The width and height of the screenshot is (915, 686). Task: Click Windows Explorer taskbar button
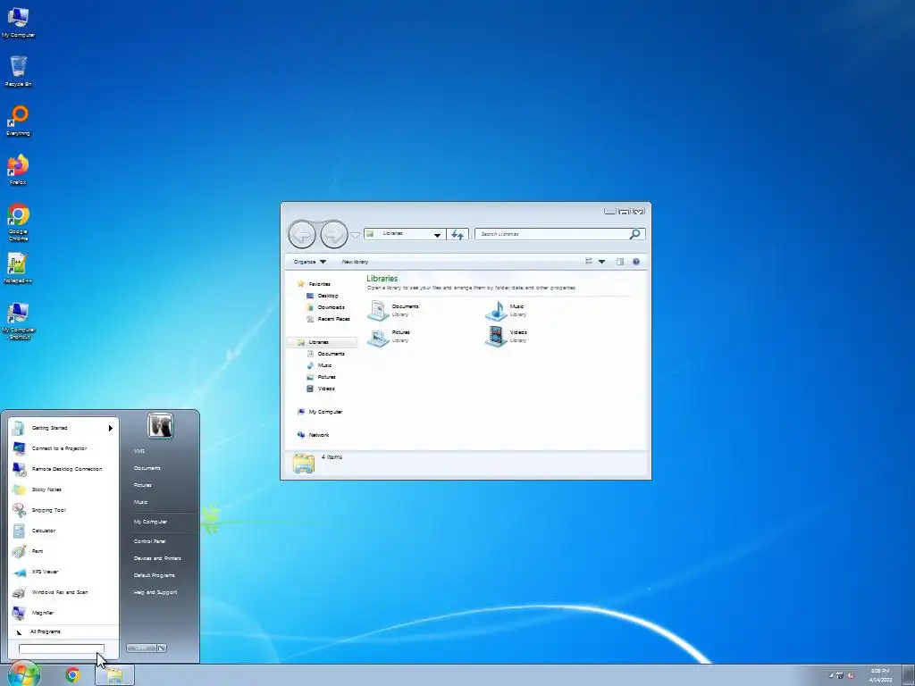coord(115,675)
